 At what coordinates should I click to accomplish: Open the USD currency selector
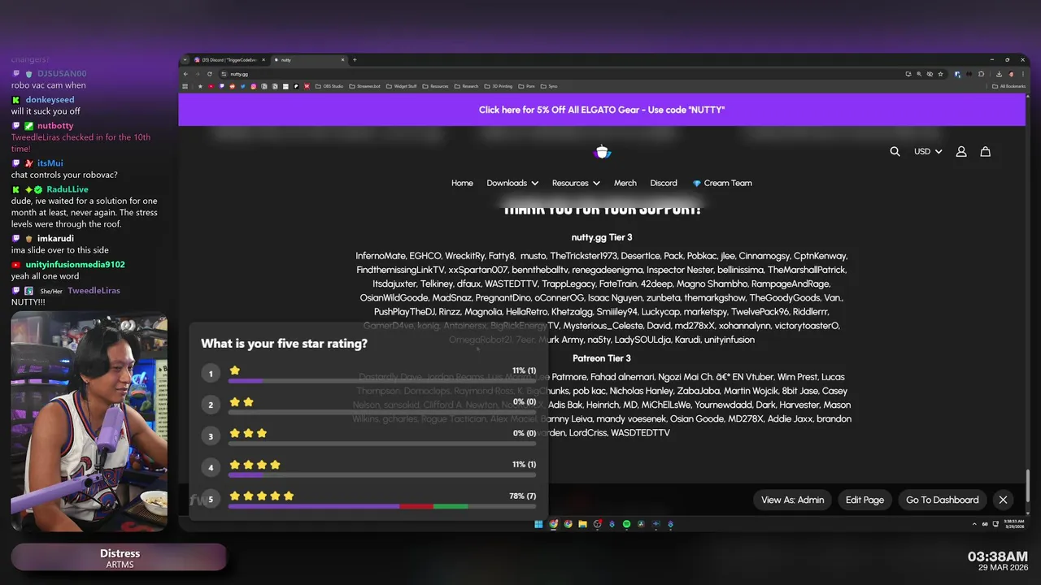928,151
